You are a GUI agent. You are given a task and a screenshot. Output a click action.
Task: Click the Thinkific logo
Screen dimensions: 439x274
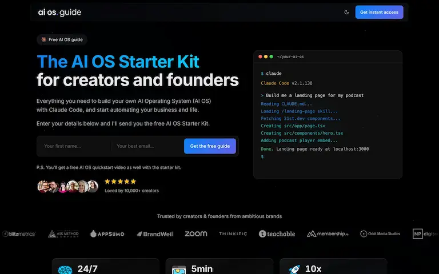coord(233,233)
